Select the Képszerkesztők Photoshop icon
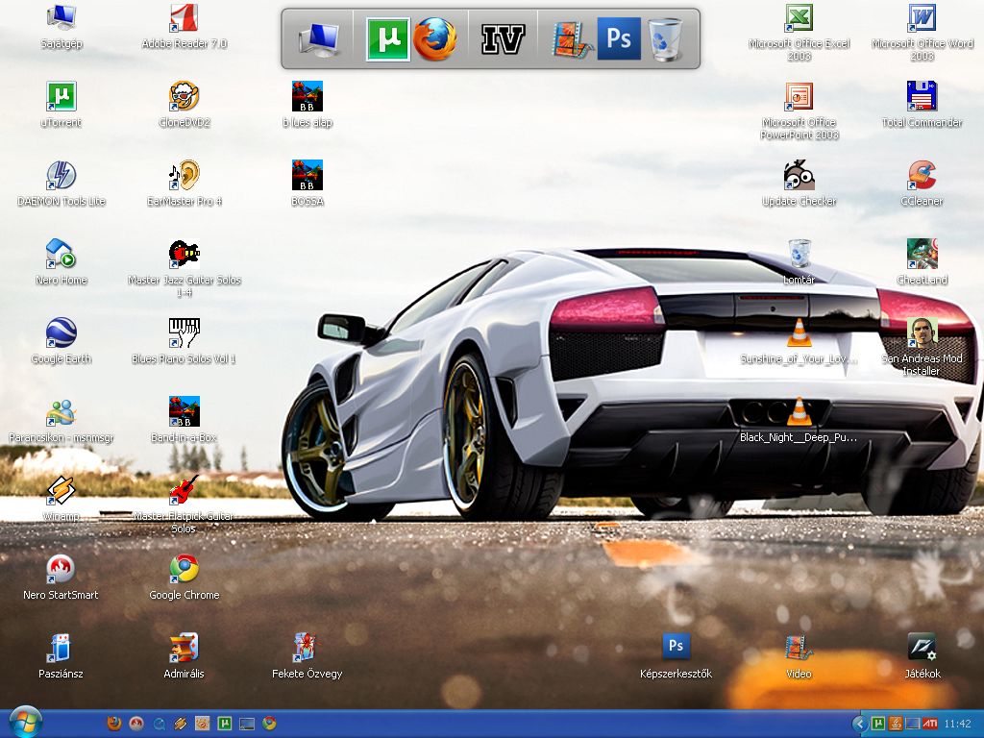 pos(676,655)
